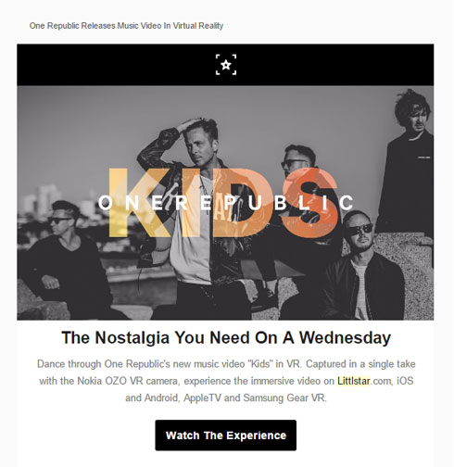Screen dimensions: 454x467
Task: Open the highlighted Littlstar link in paragraph
Action: [354, 381]
